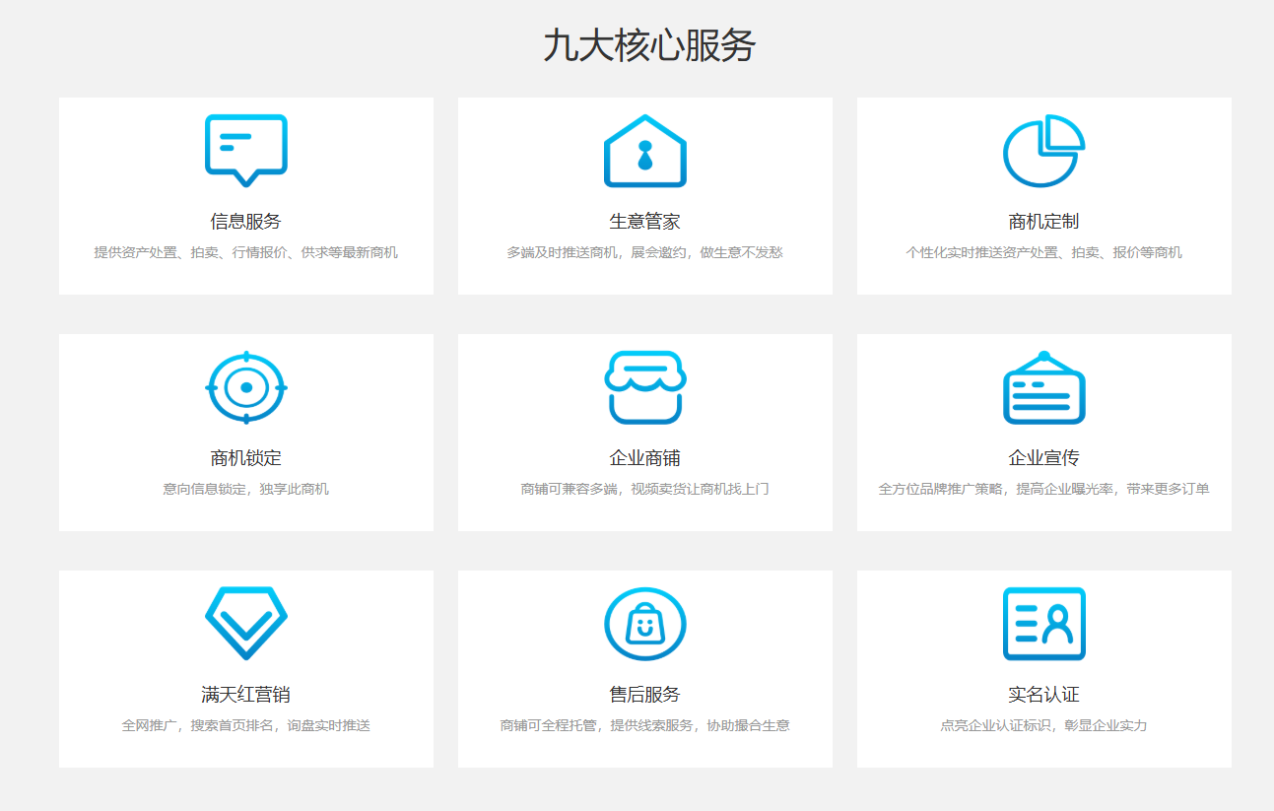Click the 商机定制 pie chart icon

[1043, 151]
